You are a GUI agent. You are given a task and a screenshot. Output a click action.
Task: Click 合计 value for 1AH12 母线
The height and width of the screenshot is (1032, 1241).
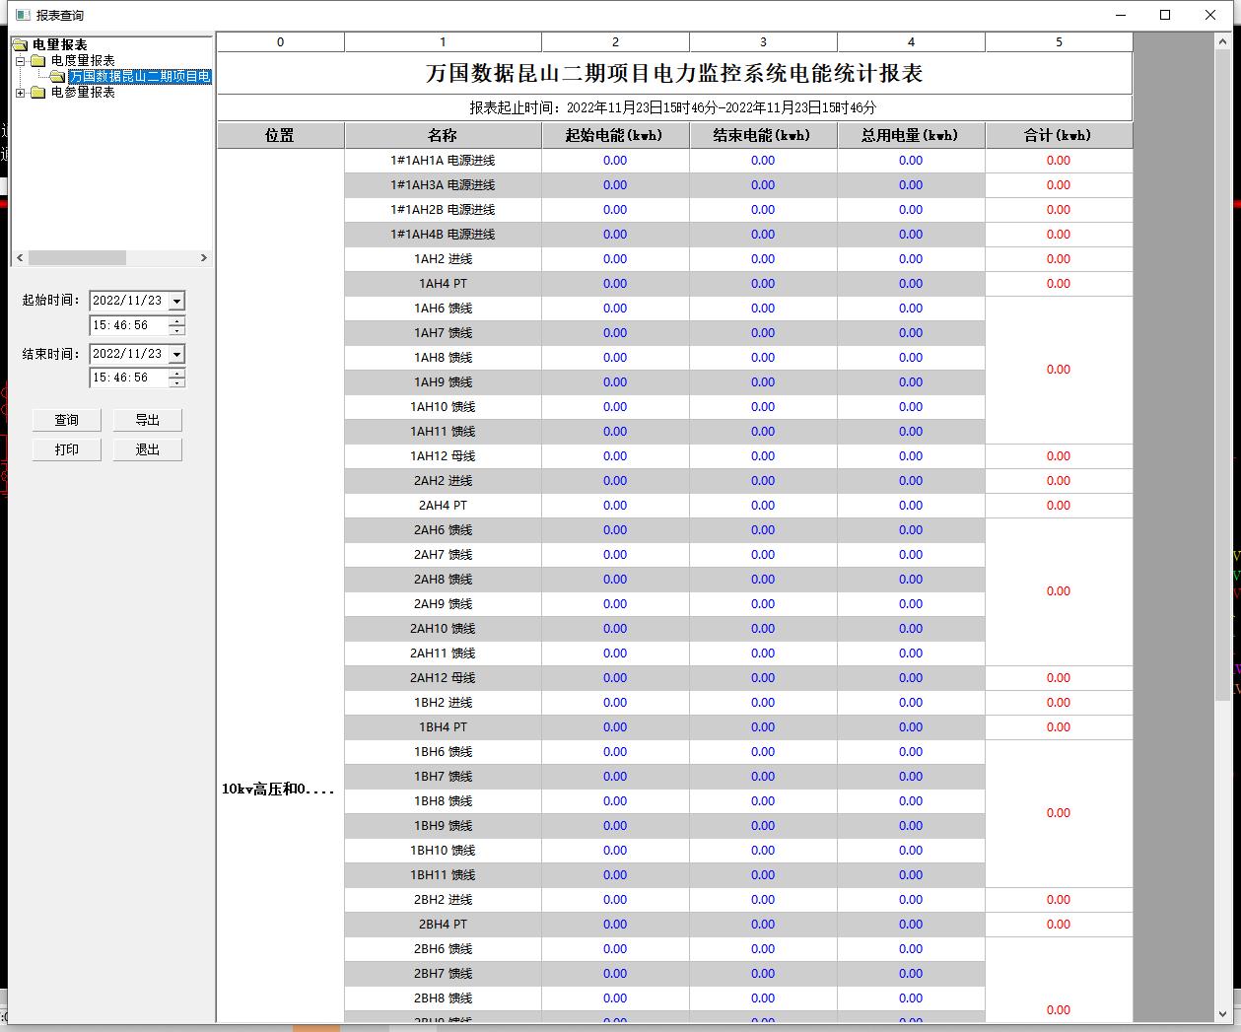click(x=1060, y=456)
